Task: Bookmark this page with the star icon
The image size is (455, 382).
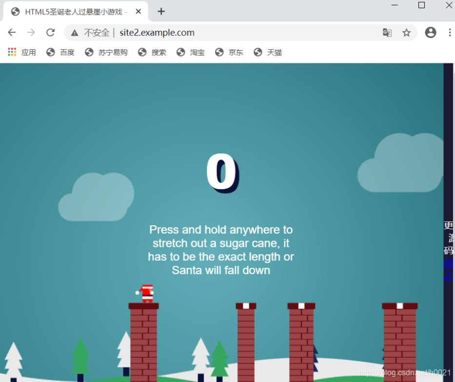Action: tap(406, 33)
